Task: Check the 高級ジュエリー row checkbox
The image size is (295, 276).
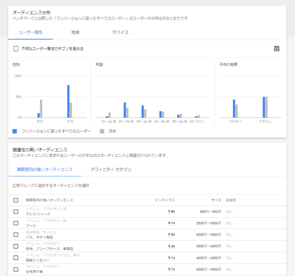Action: point(16,258)
